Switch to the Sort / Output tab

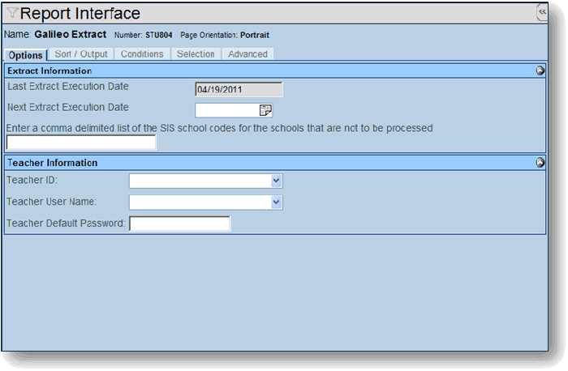[x=81, y=54]
